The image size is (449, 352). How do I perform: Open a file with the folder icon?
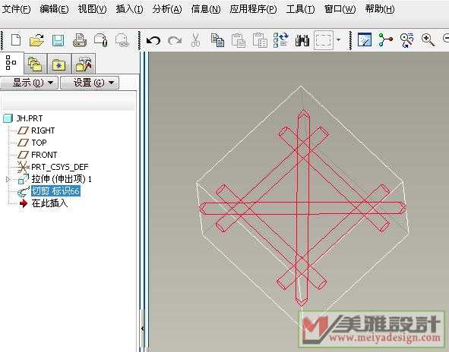(x=37, y=40)
